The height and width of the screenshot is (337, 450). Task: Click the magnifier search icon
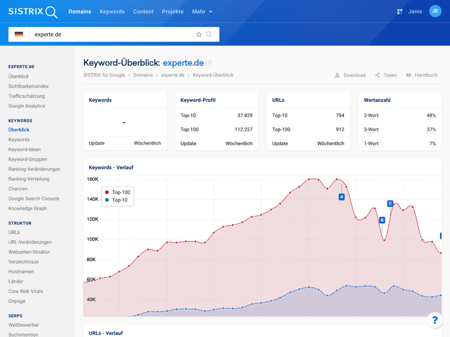coord(209,34)
